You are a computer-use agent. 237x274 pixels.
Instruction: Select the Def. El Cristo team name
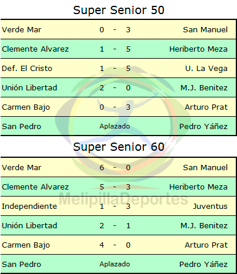tap(27, 69)
